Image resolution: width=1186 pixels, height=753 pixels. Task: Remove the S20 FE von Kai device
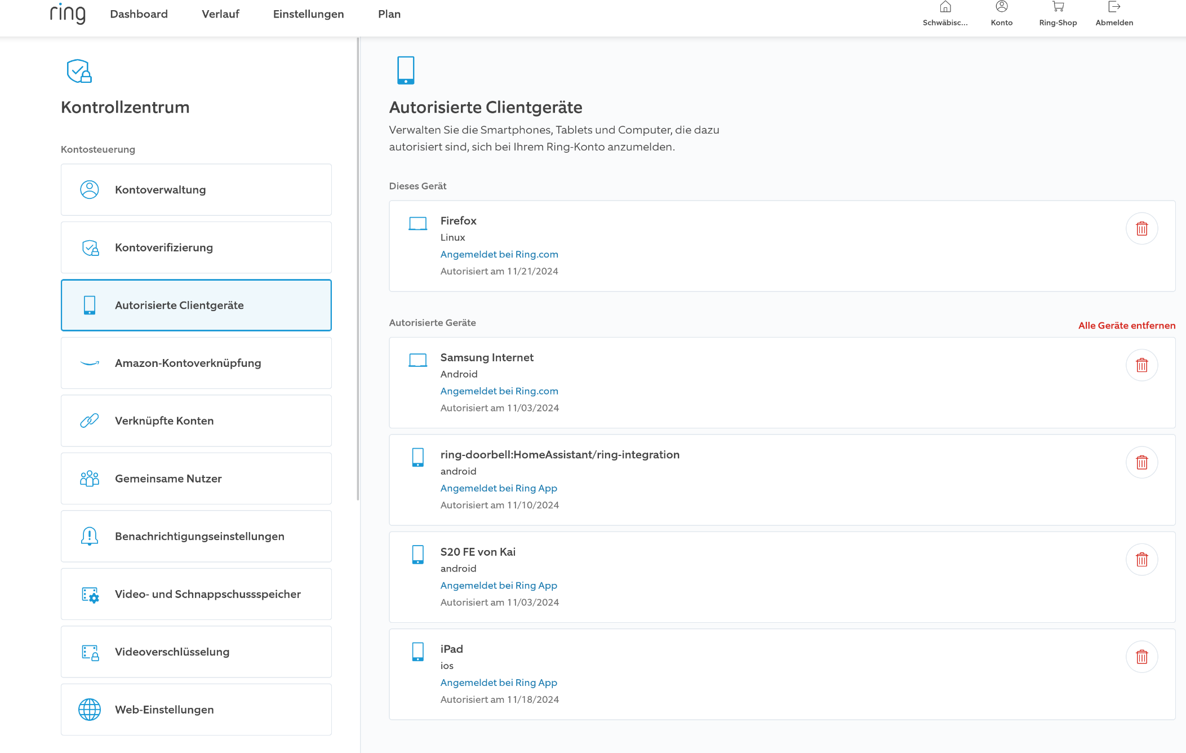coord(1141,560)
